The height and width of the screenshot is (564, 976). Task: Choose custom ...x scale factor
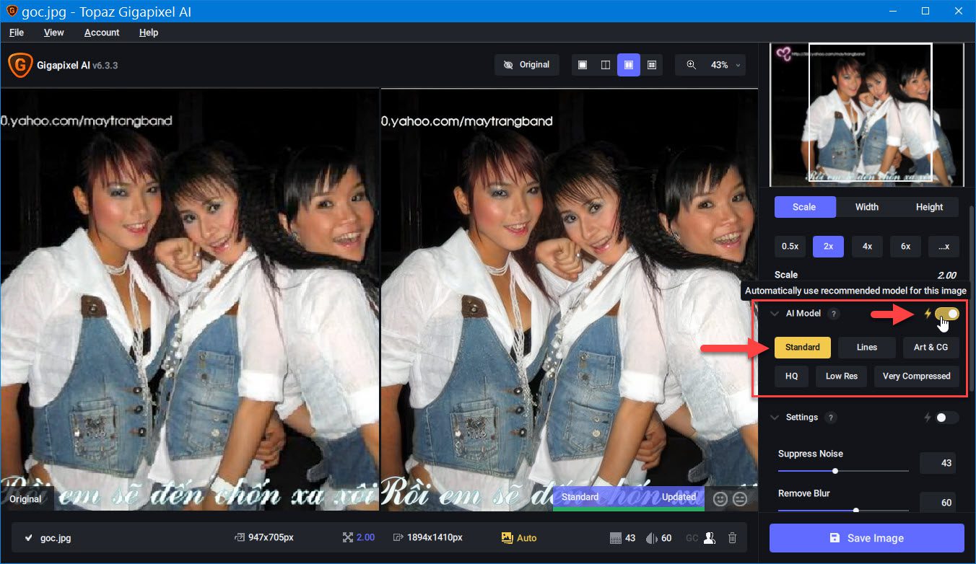tap(944, 247)
